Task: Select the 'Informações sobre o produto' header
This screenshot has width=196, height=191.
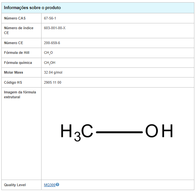Action: pyautogui.click(x=32, y=7)
